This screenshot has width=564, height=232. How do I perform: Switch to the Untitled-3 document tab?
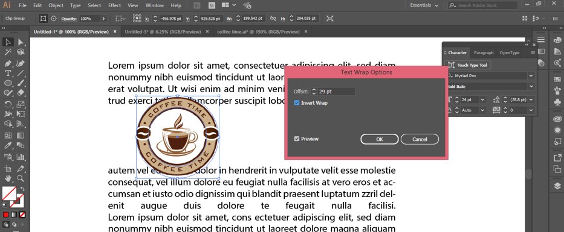pos(163,31)
